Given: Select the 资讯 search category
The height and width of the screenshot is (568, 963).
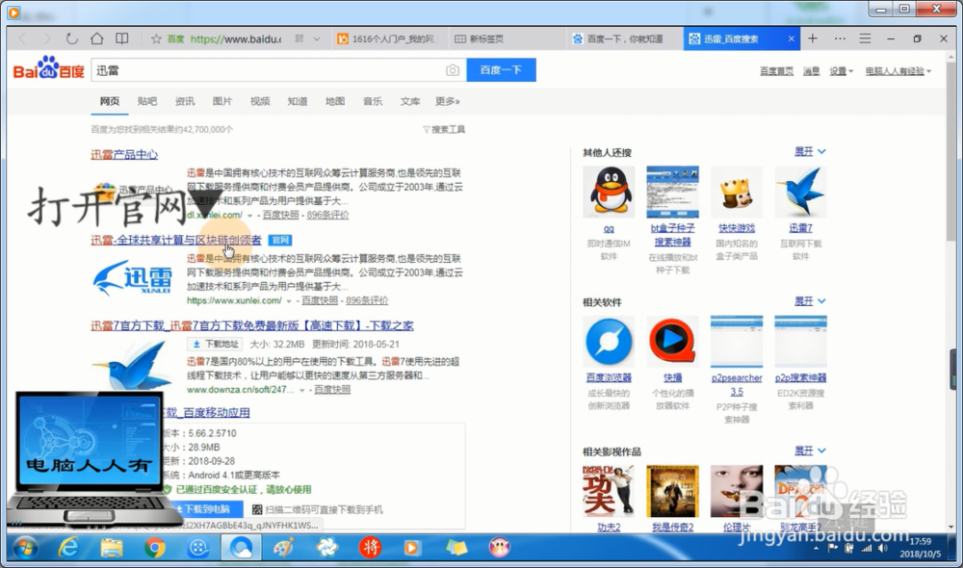Looking at the screenshot, I should [185, 101].
